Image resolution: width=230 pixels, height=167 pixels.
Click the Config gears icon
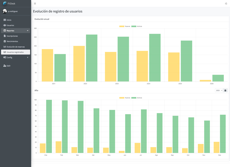(5, 57)
